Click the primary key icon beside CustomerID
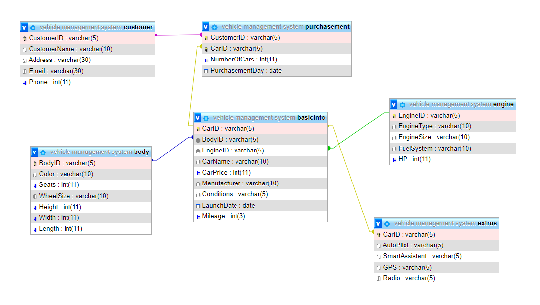 (24, 38)
